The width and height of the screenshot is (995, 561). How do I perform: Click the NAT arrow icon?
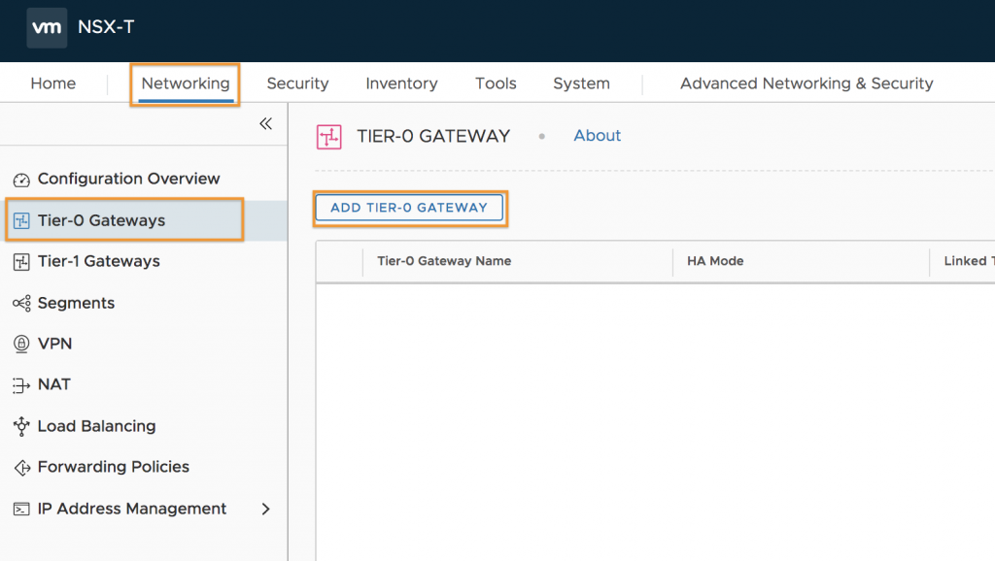click(21, 384)
